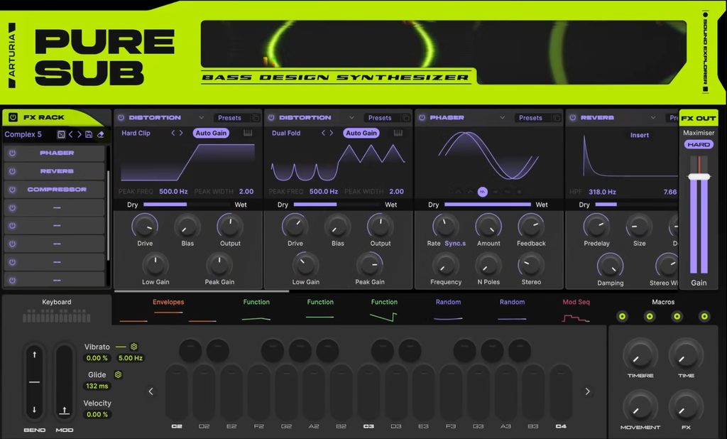Screen dimensions: 727x439
Task: Click the keyboard icon next to Dual Fold Auto Gain
Action: (398, 133)
